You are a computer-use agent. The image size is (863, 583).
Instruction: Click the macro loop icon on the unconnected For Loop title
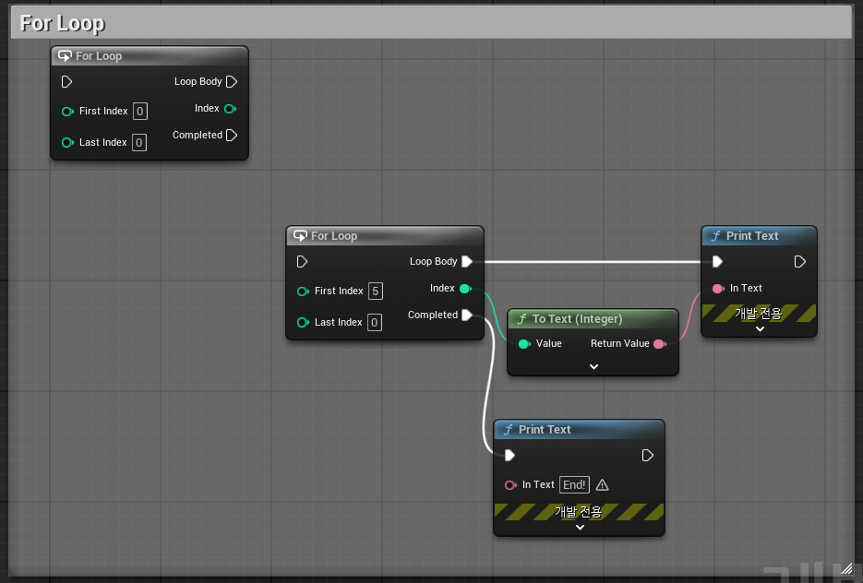tap(65, 56)
